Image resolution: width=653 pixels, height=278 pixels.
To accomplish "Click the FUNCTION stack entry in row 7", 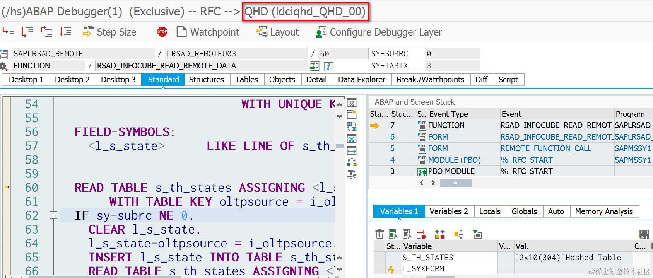I will [x=446, y=125].
